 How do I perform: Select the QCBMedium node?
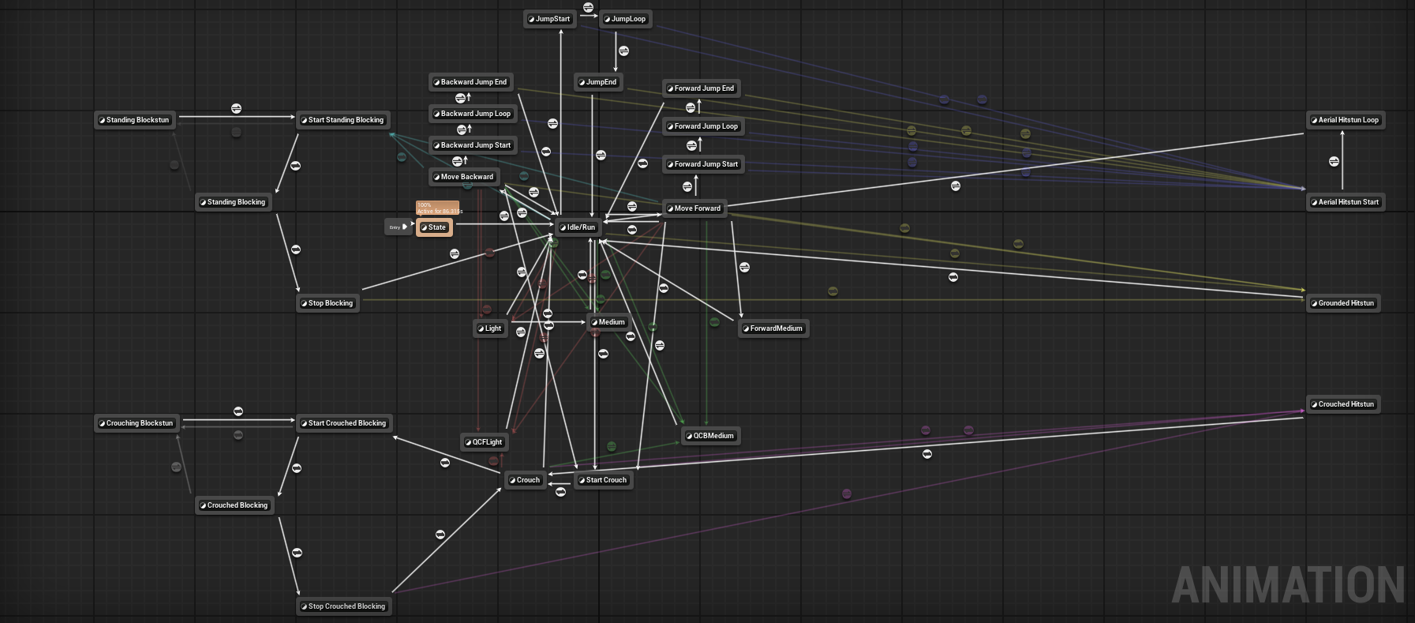[709, 436]
